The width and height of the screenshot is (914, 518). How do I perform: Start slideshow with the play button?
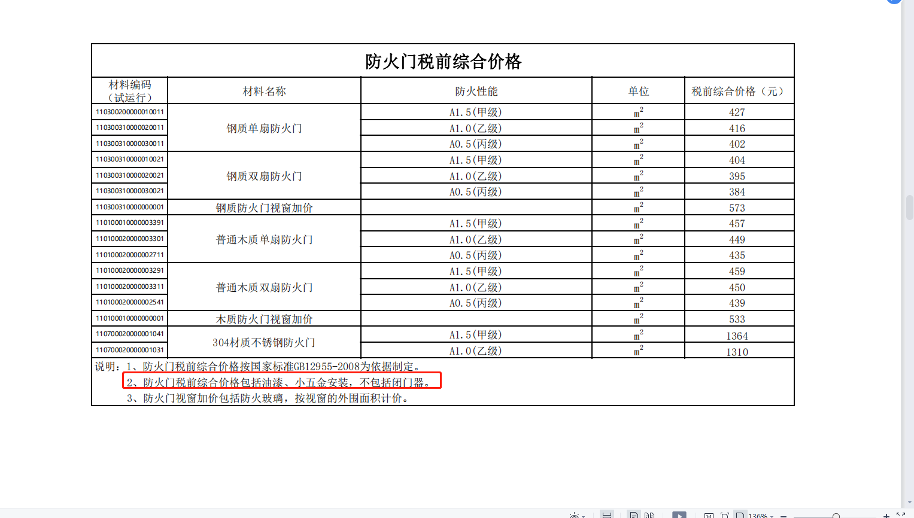pyautogui.click(x=679, y=515)
